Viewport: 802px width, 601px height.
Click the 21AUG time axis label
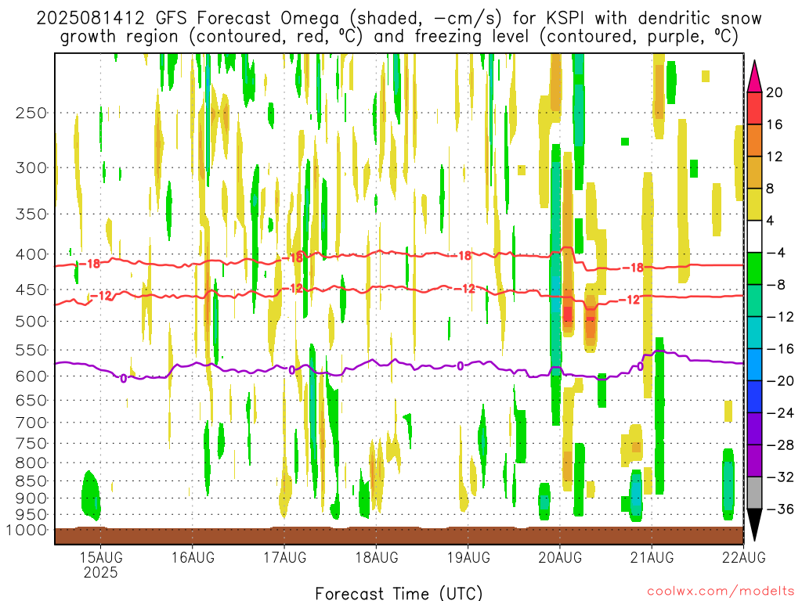point(652,557)
